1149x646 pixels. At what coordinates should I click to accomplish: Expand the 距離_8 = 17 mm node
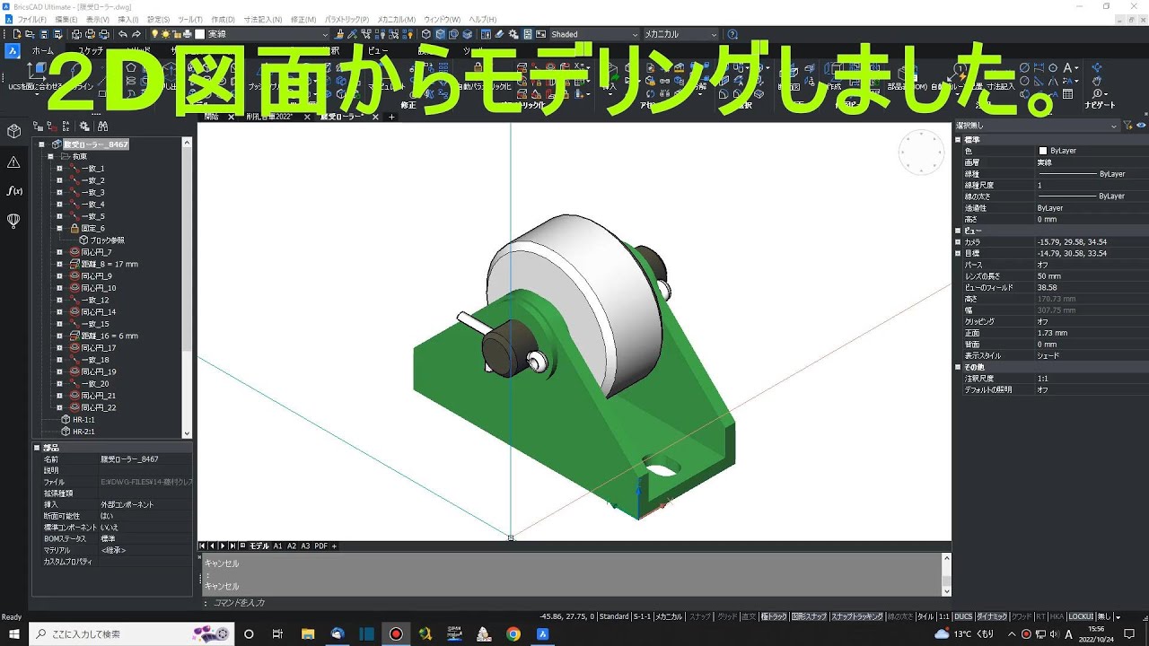(x=60, y=264)
